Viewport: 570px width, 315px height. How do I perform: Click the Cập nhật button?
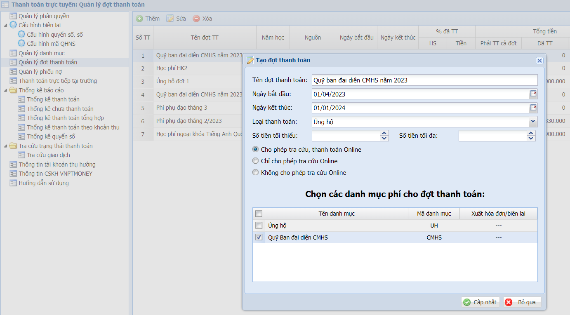coord(480,302)
